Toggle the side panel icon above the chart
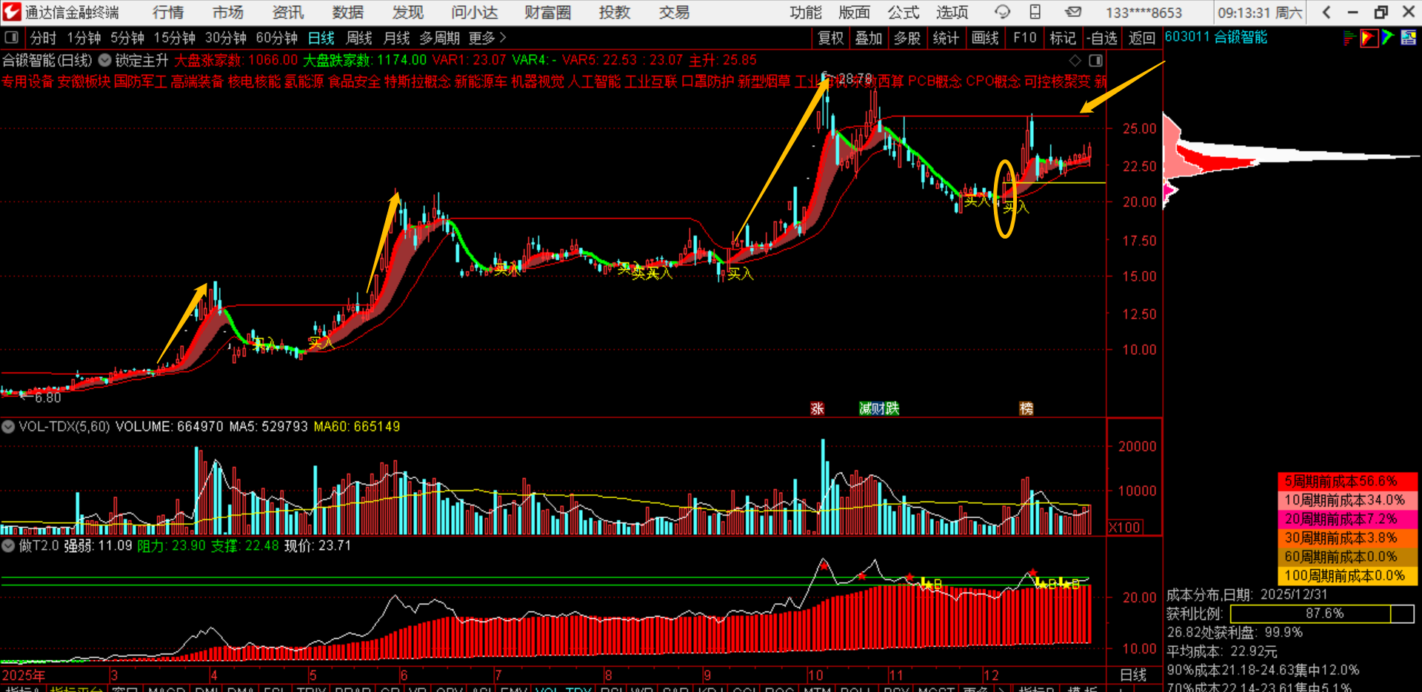This screenshot has width=1422, height=692. tap(1095, 61)
